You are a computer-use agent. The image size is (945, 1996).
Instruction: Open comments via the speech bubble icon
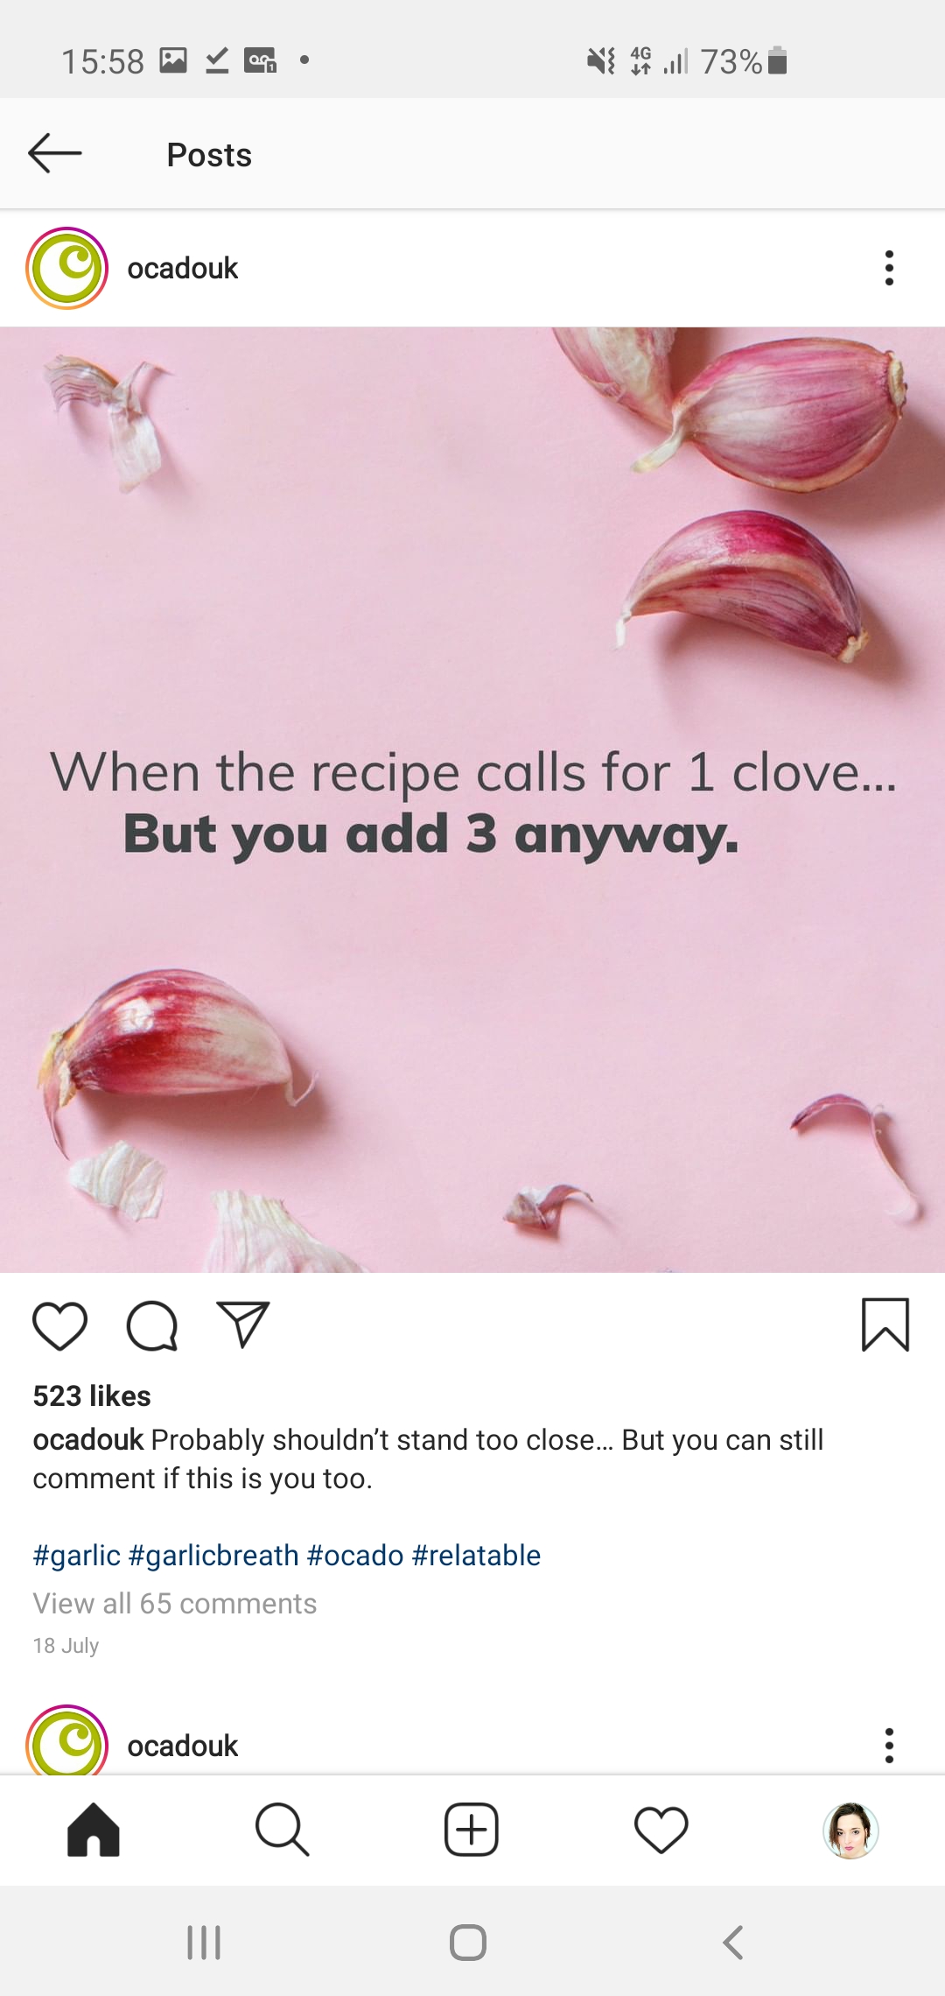coord(152,1325)
